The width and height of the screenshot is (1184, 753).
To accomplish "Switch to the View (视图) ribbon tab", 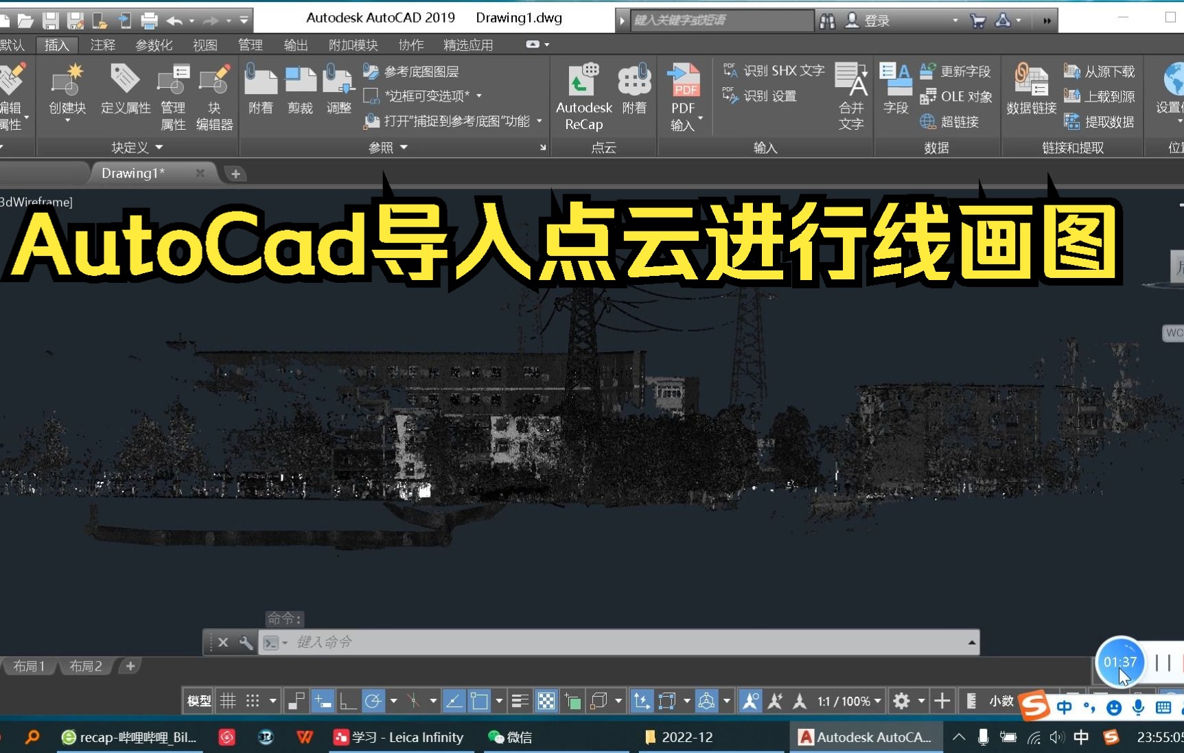I will 205,45.
